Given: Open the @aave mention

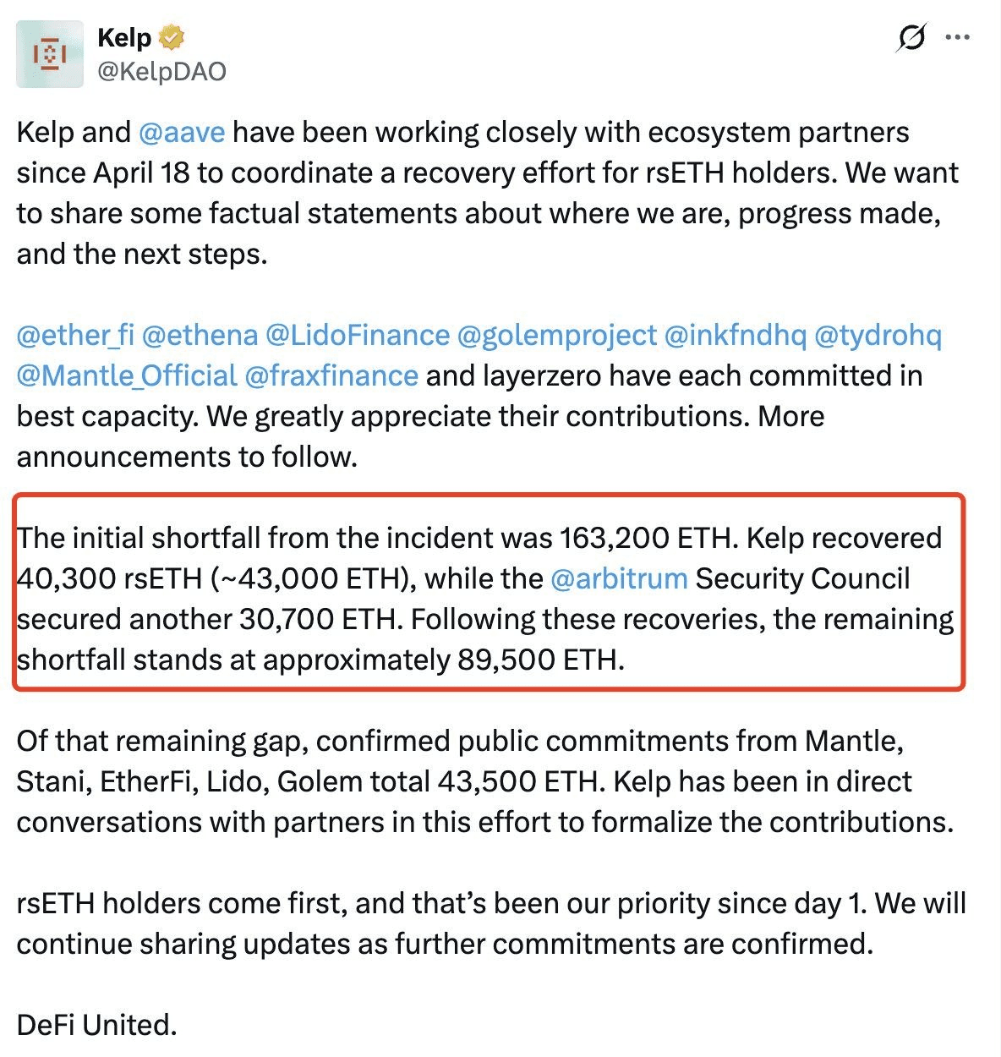Looking at the screenshot, I should 181,133.
